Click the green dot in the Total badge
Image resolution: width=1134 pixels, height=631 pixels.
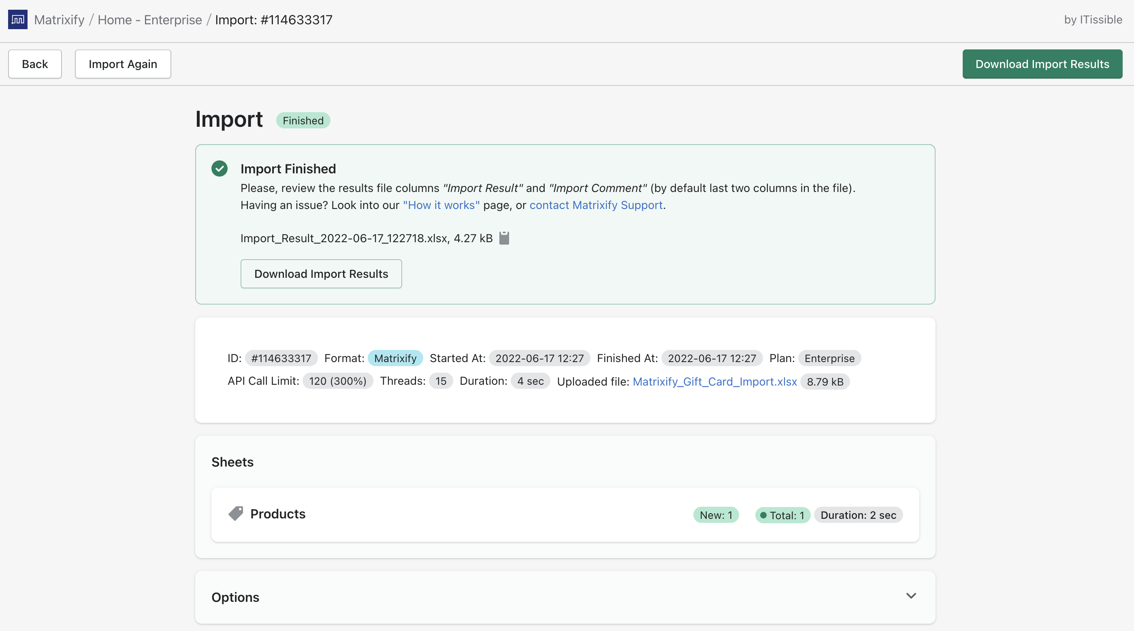tap(763, 515)
